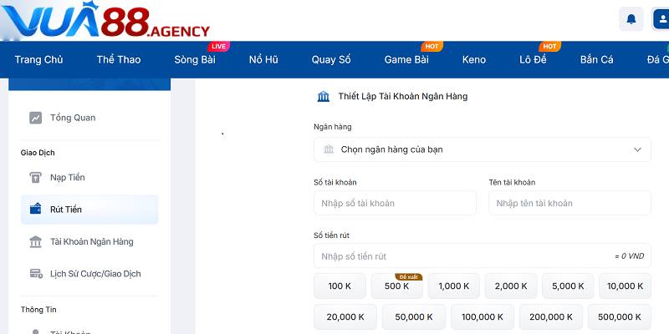Pick the 10,000 K amount button

(x=625, y=286)
